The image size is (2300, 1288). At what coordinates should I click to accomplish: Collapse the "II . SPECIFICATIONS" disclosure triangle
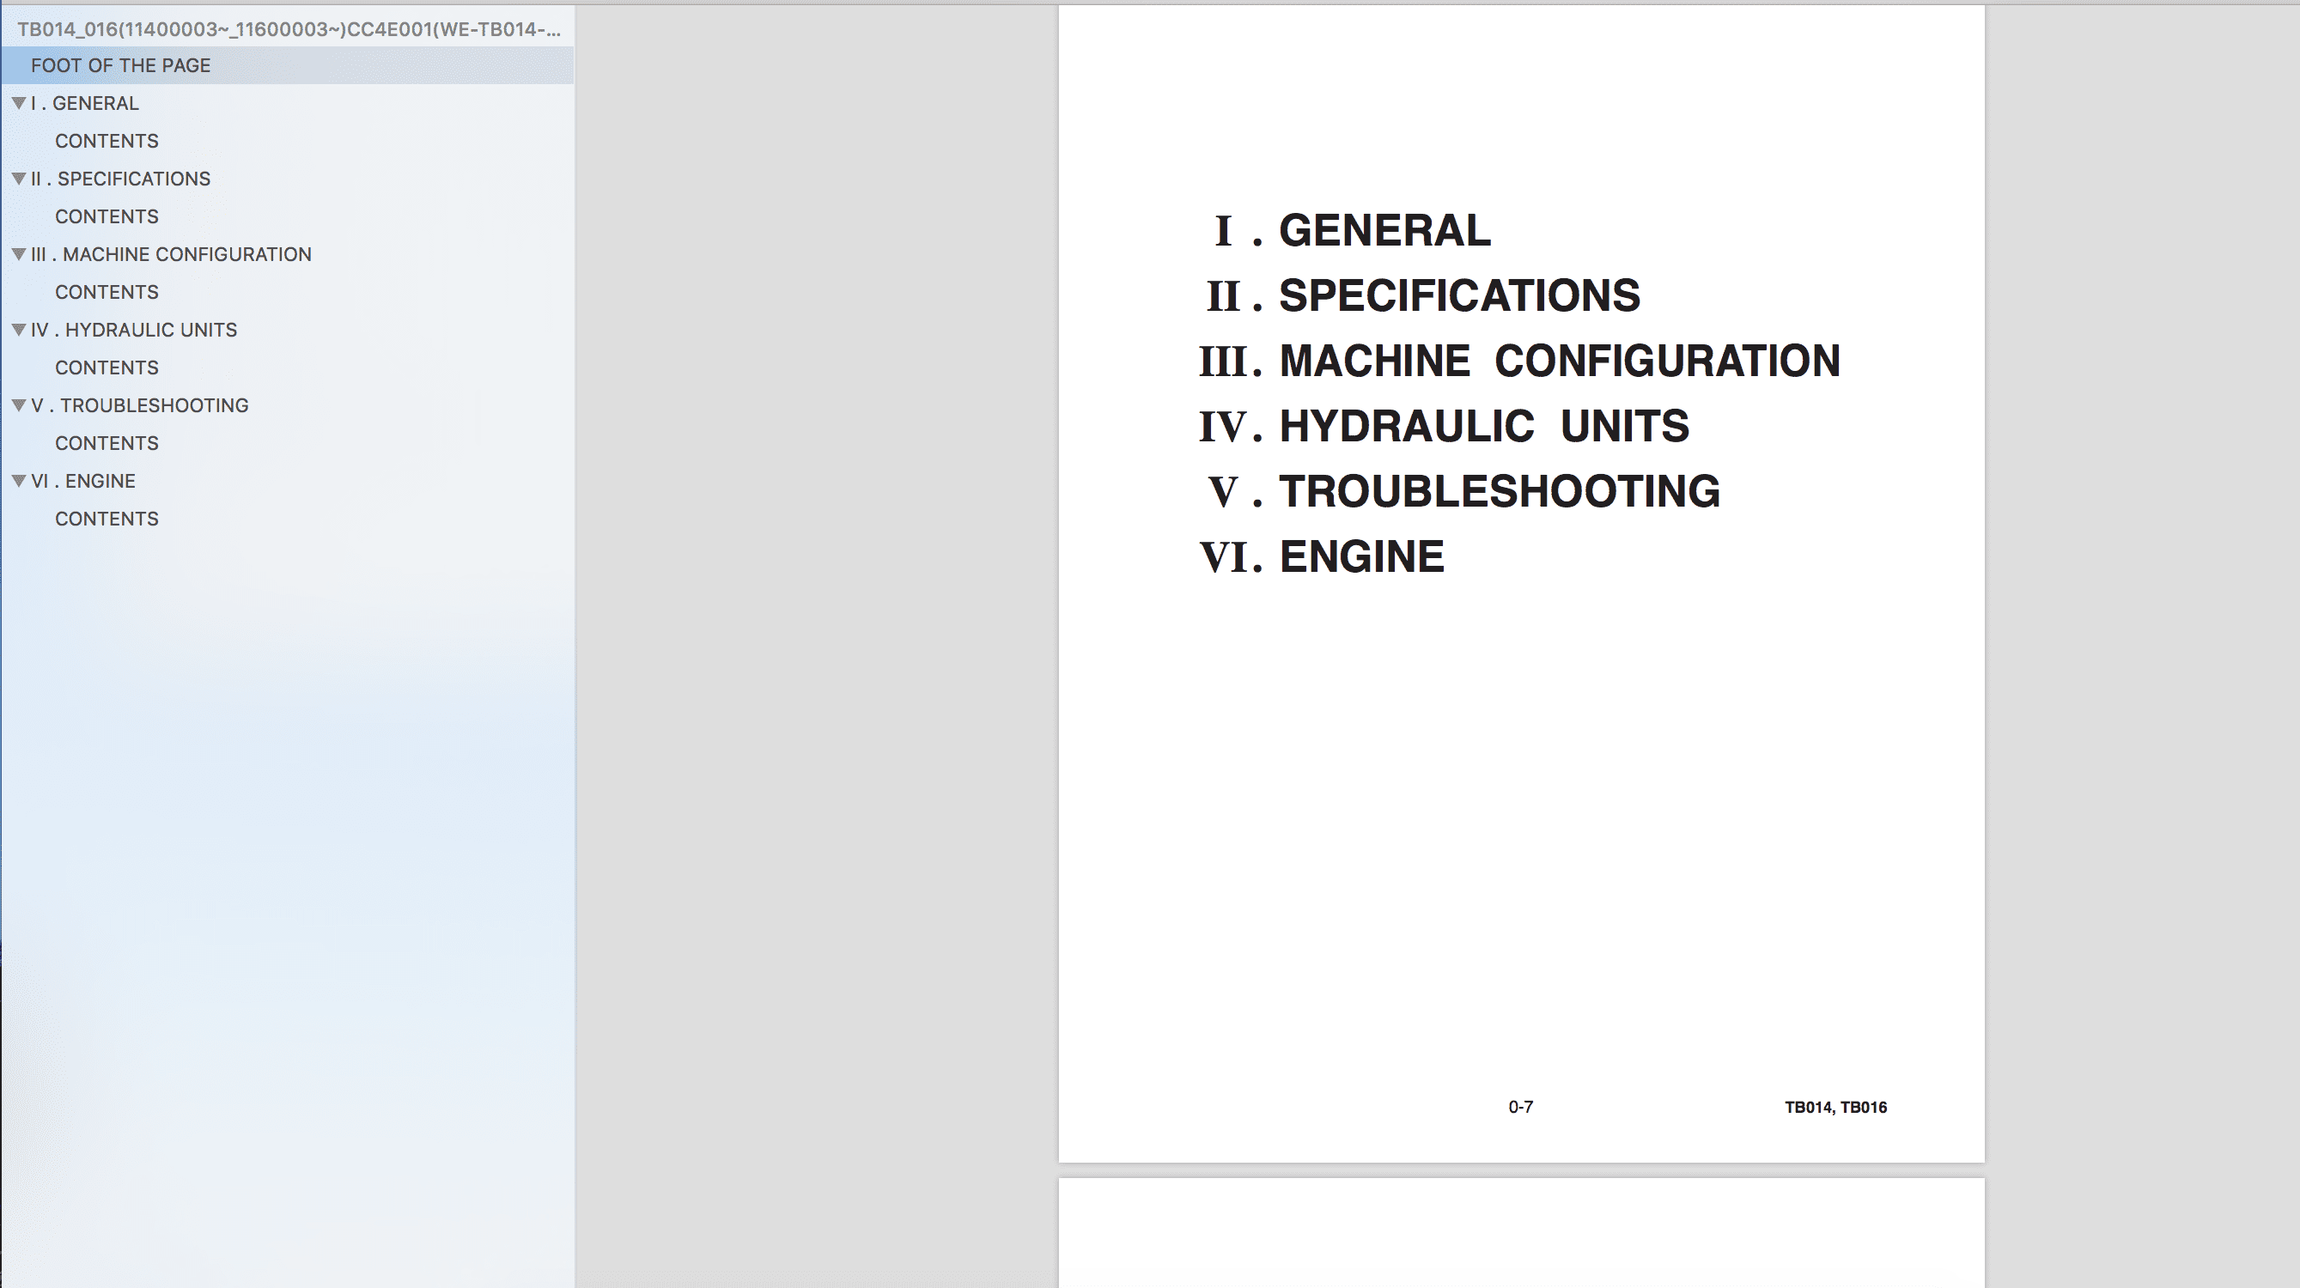[21, 179]
